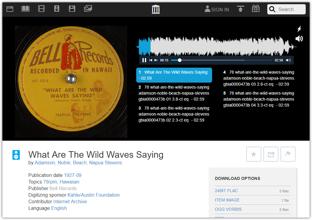Follow the Kahle/Austin Foundation link
The height and width of the screenshot is (220, 312).
(x=93, y=195)
